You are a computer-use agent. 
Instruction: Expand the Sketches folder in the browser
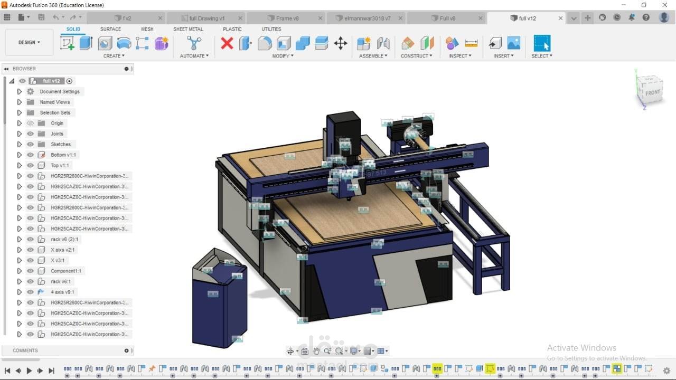pos(18,144)
